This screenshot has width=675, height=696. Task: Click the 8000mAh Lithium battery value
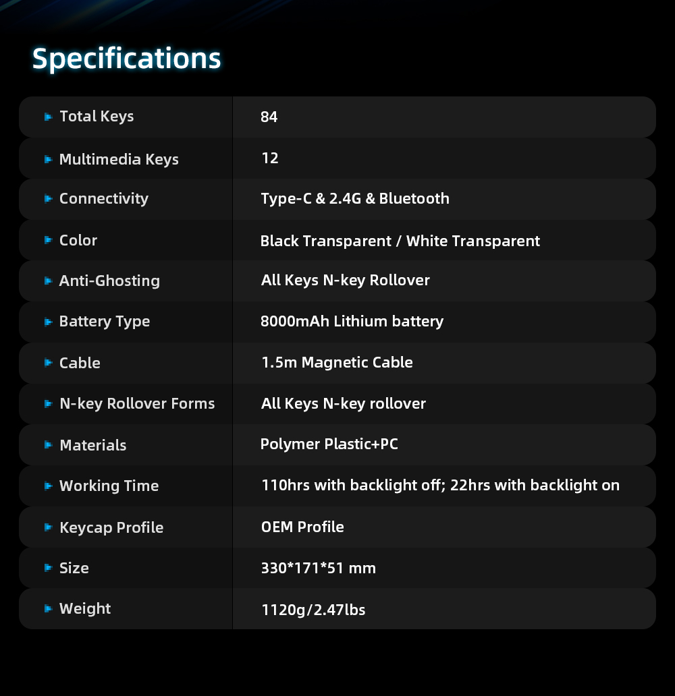click(x=352, y=321)
